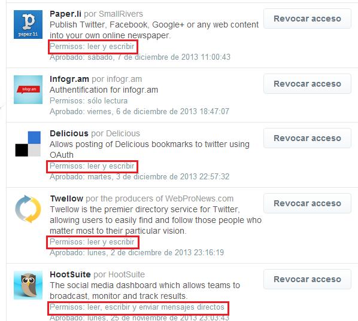This screenshot has height=321, width=358.
Task: Open the HootSuite app title
Action: point(70,274)
